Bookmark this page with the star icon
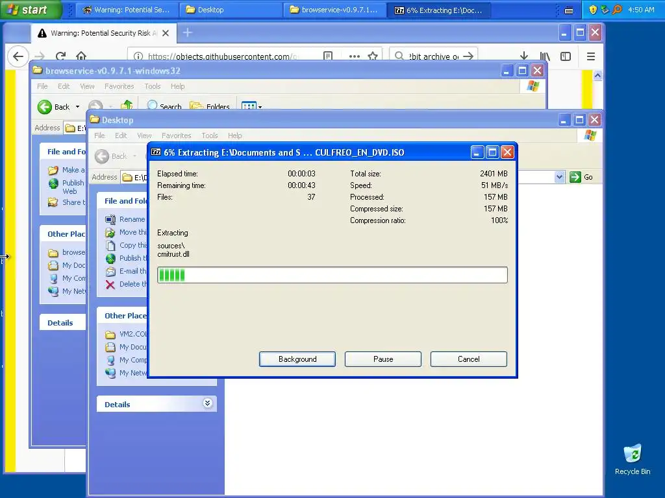 (x=373, y=56)
